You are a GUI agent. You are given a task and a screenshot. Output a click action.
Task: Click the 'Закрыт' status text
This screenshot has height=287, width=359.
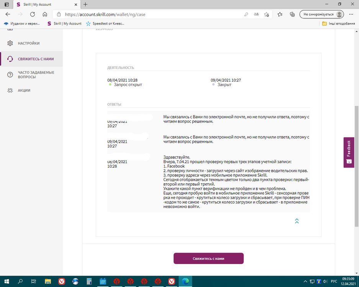tap(225, 85)
